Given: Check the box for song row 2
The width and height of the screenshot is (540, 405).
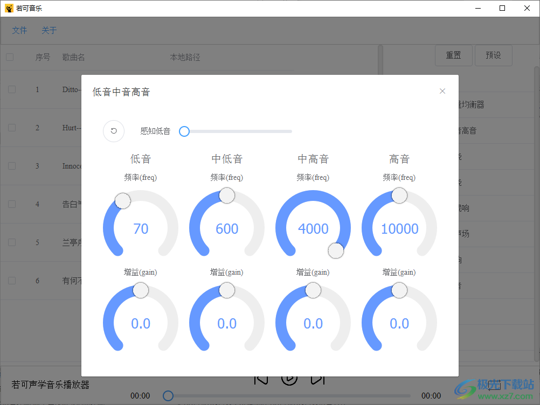Looking at the screenshot, I should (x=12, y=128).
